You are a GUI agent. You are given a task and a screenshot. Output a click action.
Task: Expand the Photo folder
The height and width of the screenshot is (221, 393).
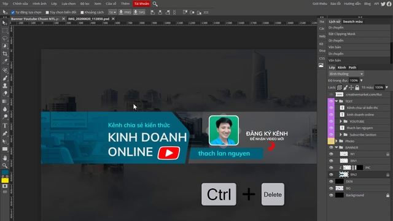pos(337,141)
